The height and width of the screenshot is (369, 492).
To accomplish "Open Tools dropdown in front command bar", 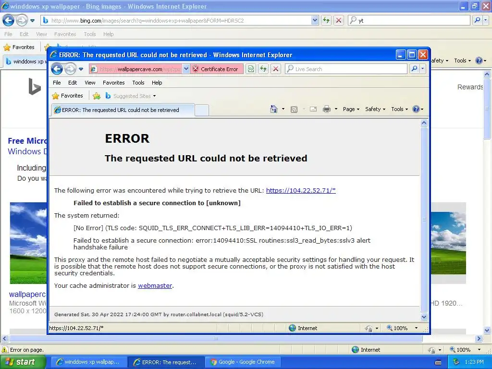I will coord(399,109).
